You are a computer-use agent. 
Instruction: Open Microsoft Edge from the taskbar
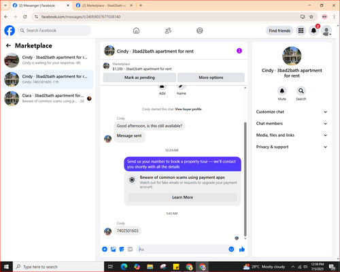click(124, 267)
